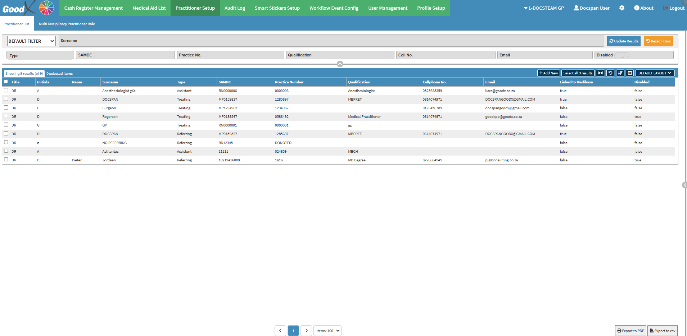The image size is (687, 336).
Task: Click the column chooser icon
Action: (x=630, y=73)
